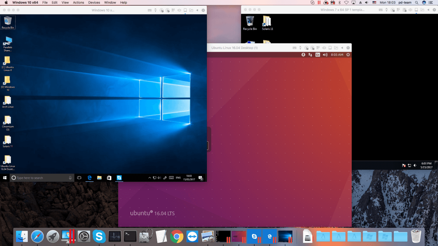
Task: Click Windows 7 tray volume icon
Action: tap(415, 166)
